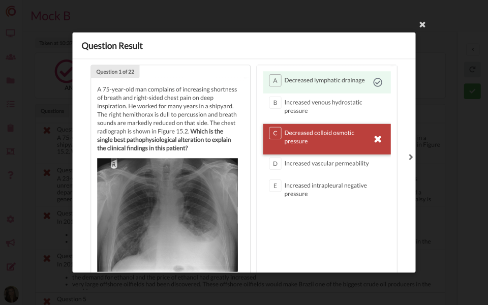Go to next question with right chevron
The image size is (488, 305).
pos(411,157)
